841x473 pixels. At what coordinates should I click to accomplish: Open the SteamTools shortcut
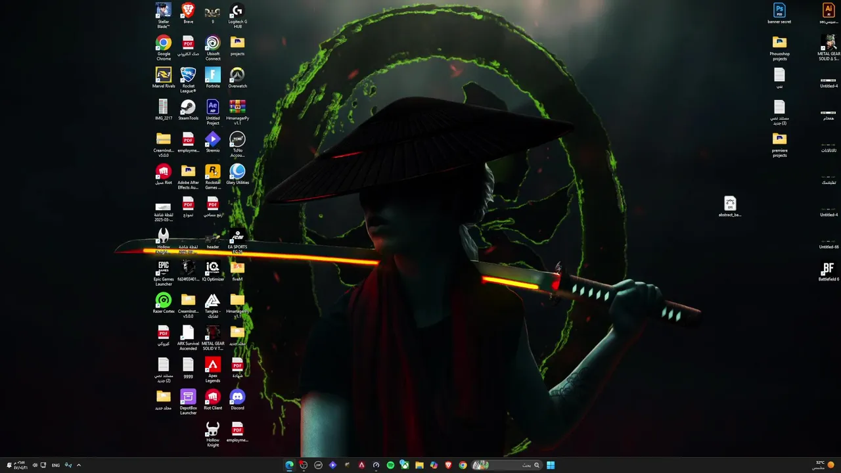pos(188,110)
